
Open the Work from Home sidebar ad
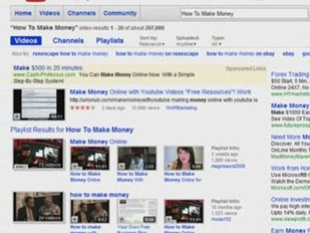point(290,168)
